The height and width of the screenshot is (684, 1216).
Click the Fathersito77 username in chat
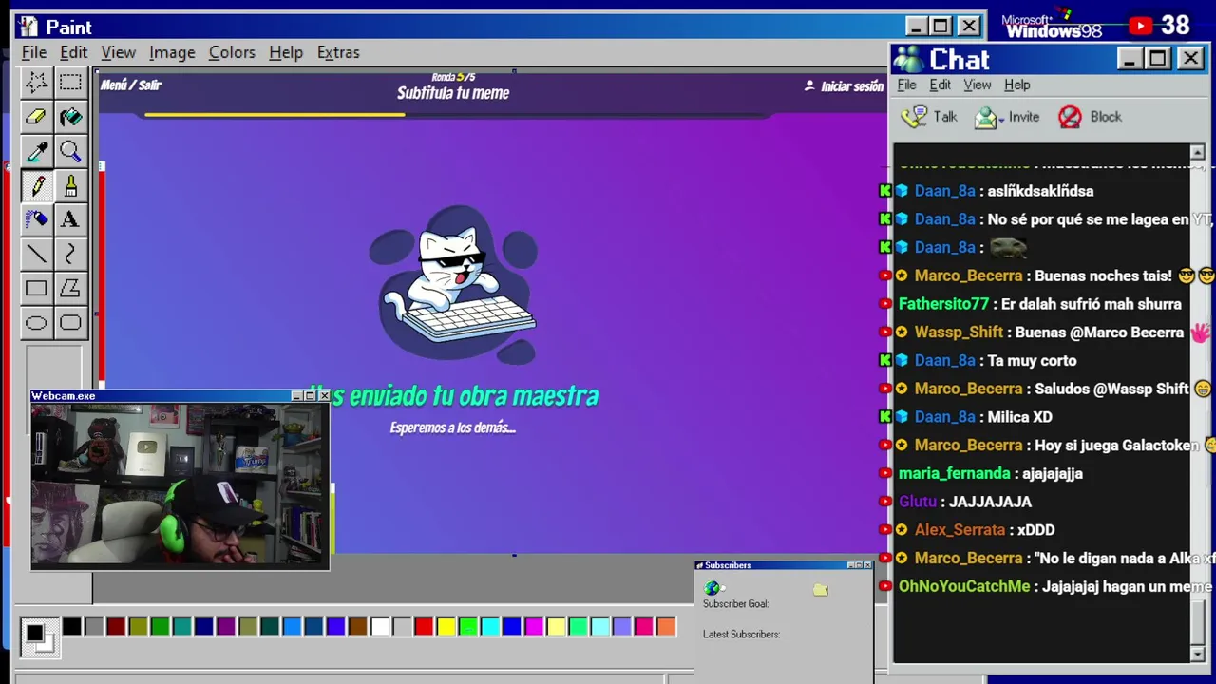943,304
